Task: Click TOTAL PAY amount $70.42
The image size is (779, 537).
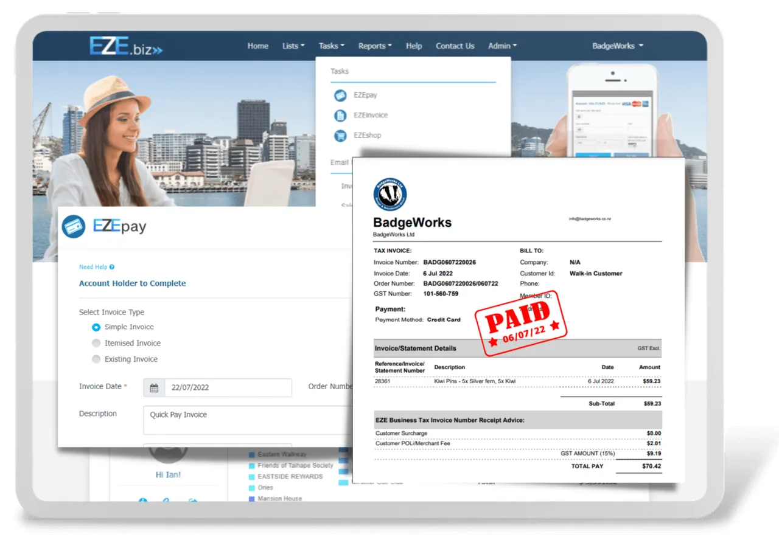Action: tap(651, 466)
